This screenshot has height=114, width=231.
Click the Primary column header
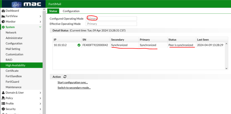pyautogui.click(x=153, y=40)
